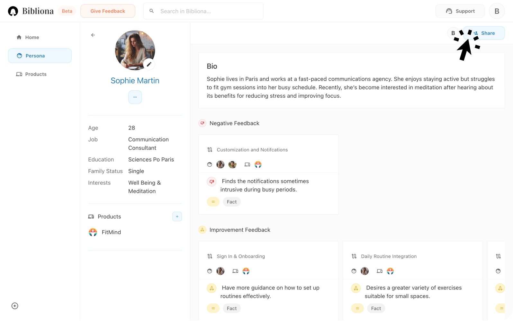Click the yellow equals badge in Customization card
513x321 pixels.
[213, 202]
